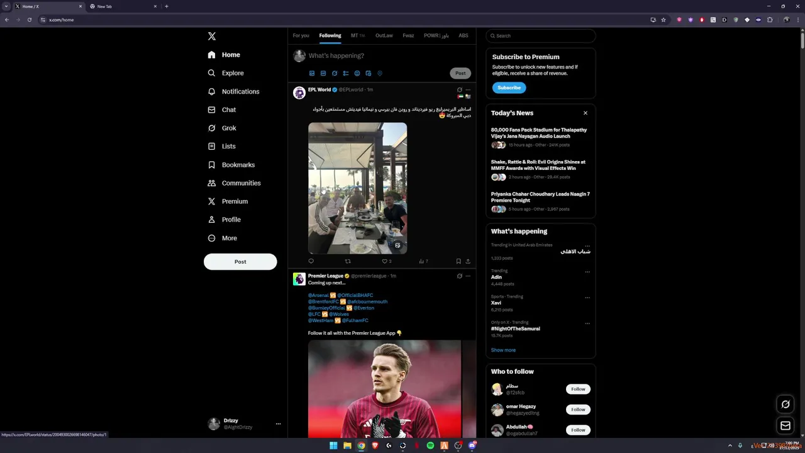Viewport: 805px width, 453px height.
Task: Open more options on Premier League post
Action: coord(468,276)
